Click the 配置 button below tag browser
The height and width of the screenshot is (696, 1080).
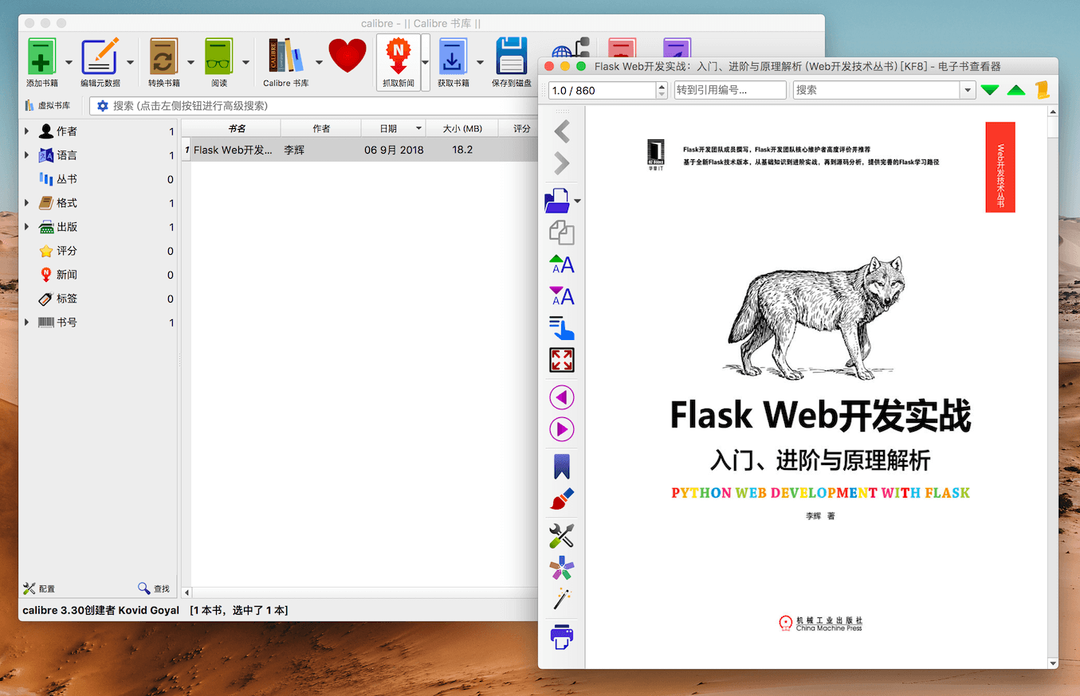(39, 588)
